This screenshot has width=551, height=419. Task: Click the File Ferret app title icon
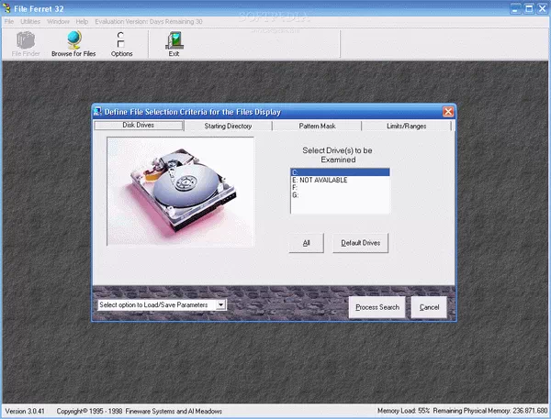pos(6,8)
